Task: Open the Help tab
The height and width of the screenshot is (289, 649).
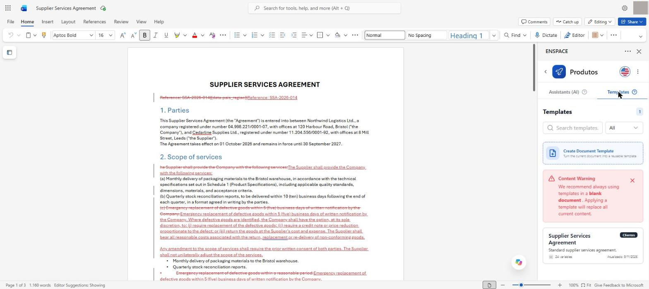Action: [x=159, y=22]
